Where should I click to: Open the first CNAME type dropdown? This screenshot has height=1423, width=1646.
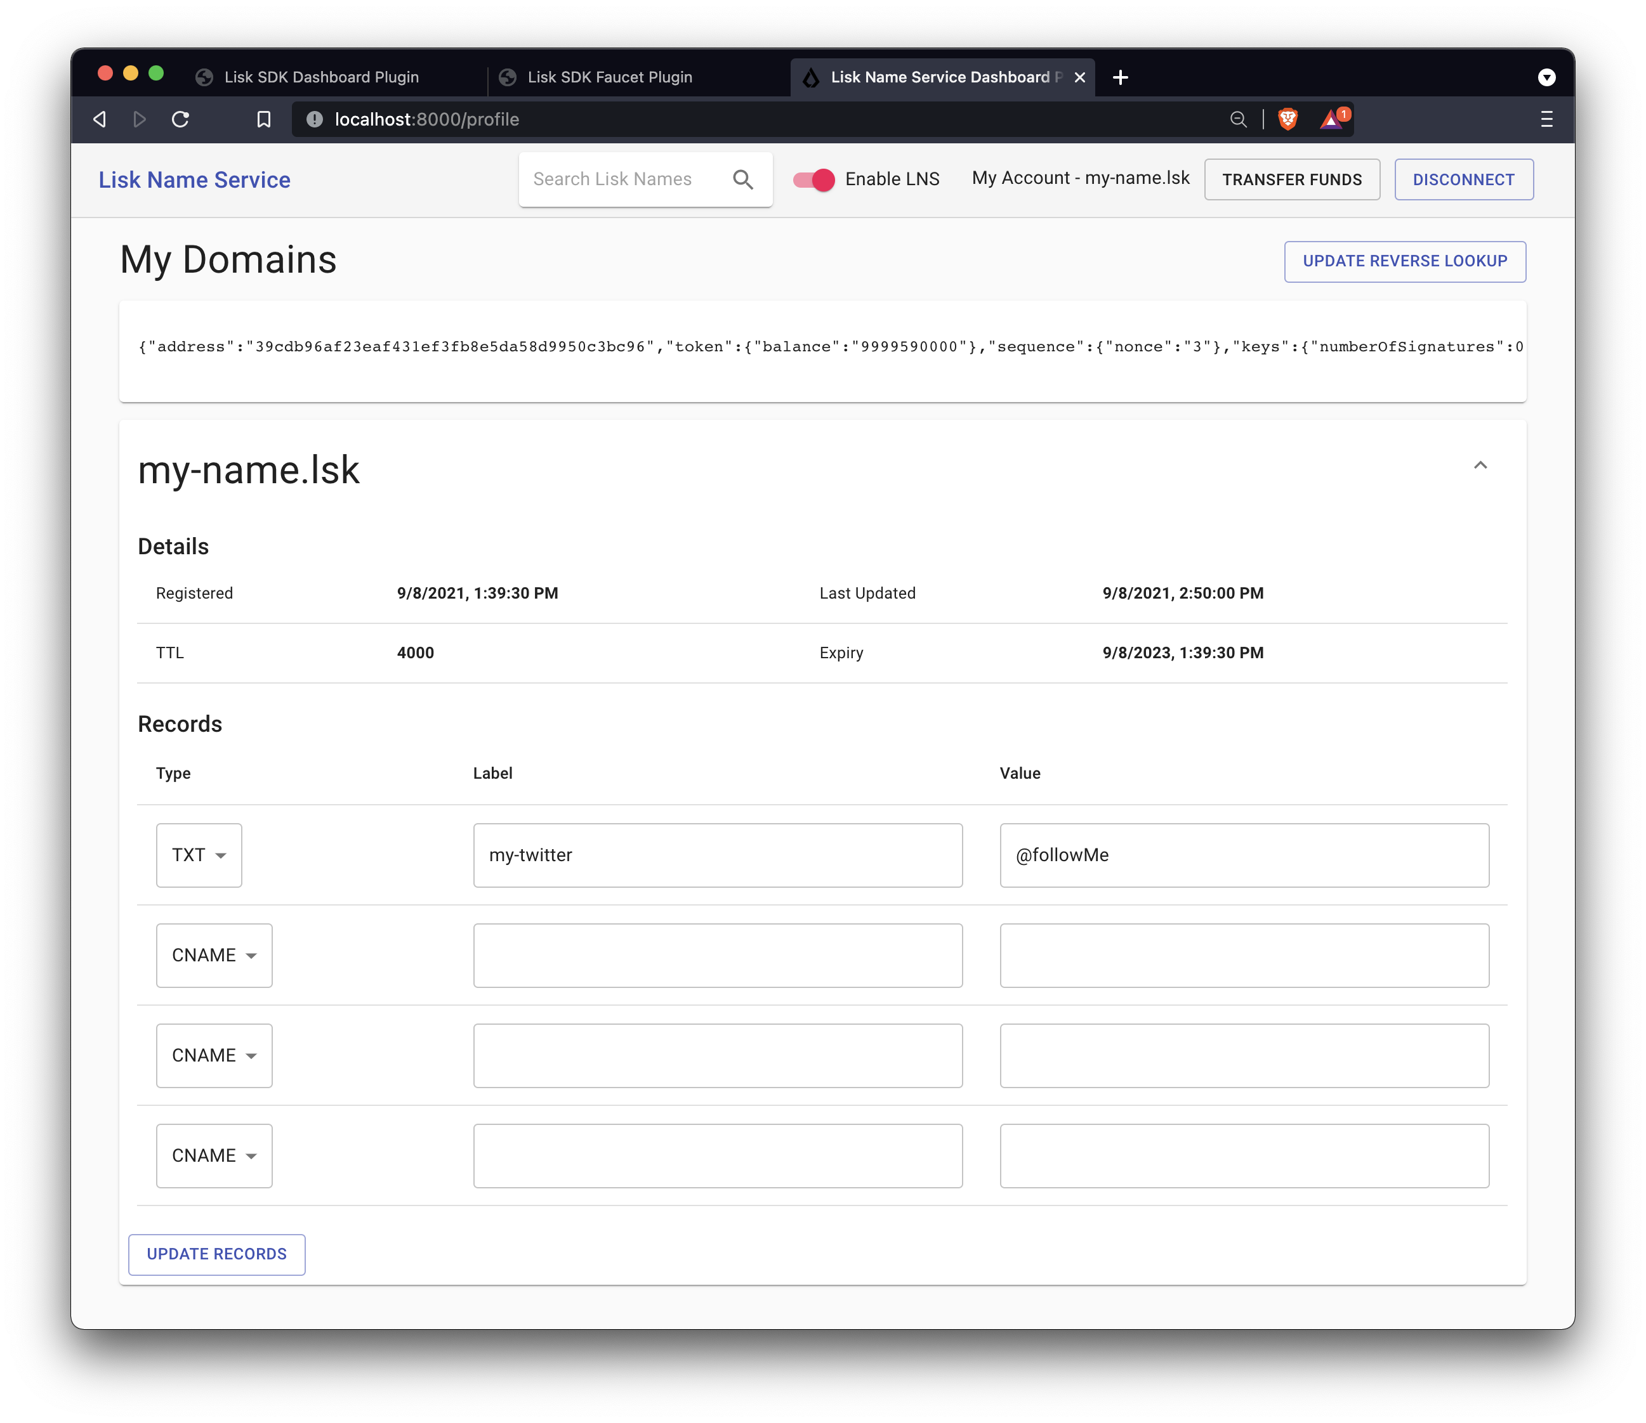pos(214,955)
